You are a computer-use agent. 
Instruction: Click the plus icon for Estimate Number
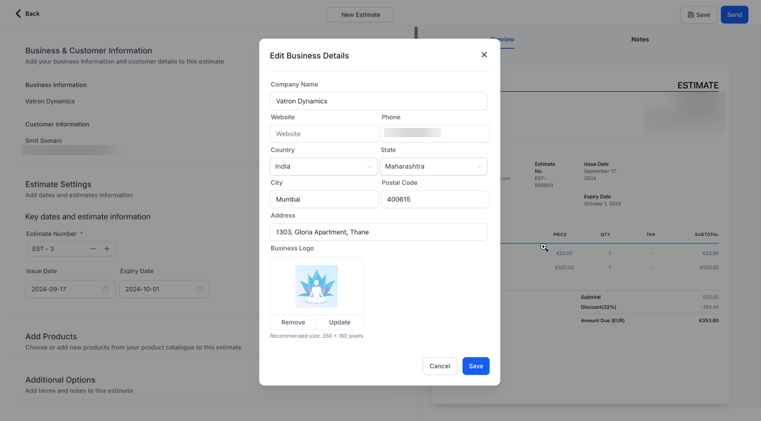point(107,249)
